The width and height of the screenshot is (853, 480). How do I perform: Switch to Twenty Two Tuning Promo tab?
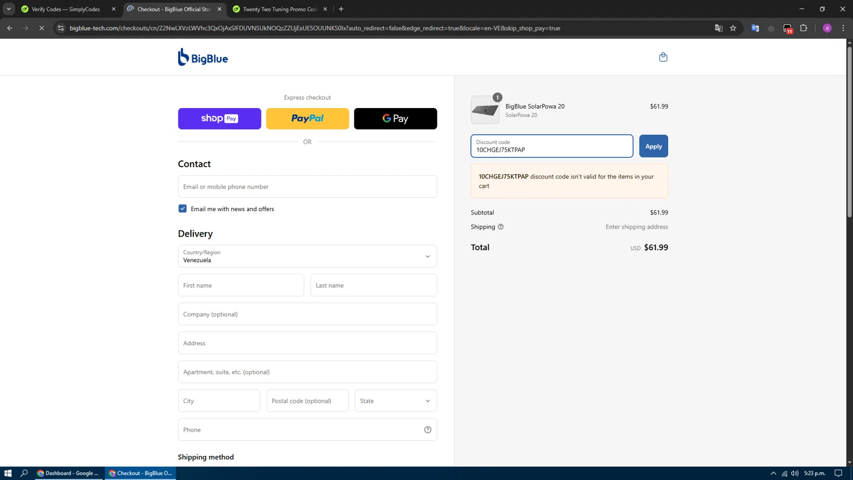(280, 9)
